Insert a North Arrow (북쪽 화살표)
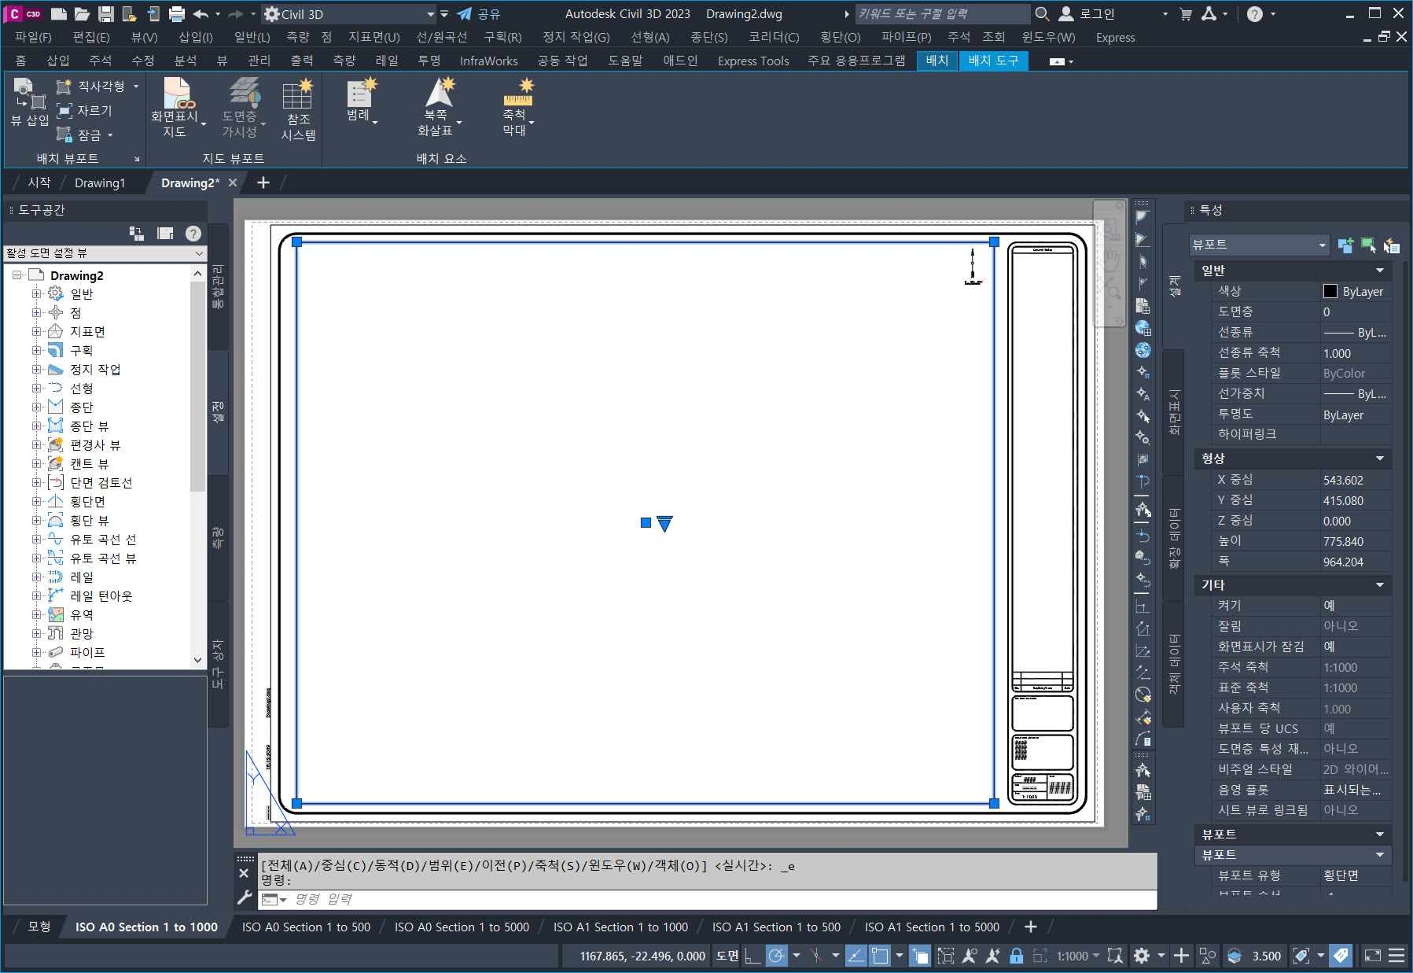This screenshot has height=973, width=1413. [437, 107]
